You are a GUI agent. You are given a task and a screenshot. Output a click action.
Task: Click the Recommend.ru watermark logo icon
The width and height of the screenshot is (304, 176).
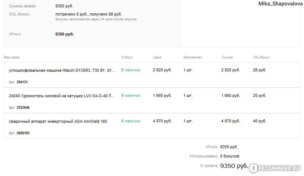click(253, 168)
